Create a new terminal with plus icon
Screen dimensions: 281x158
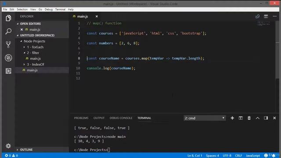click(x=232, y=118)
